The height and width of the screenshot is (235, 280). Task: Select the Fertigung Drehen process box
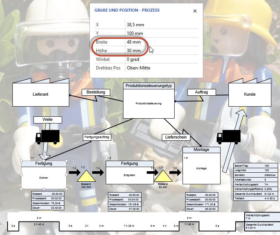click(x=44, y=175)
